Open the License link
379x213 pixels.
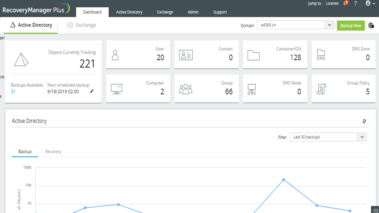click(x=332, y=3)
